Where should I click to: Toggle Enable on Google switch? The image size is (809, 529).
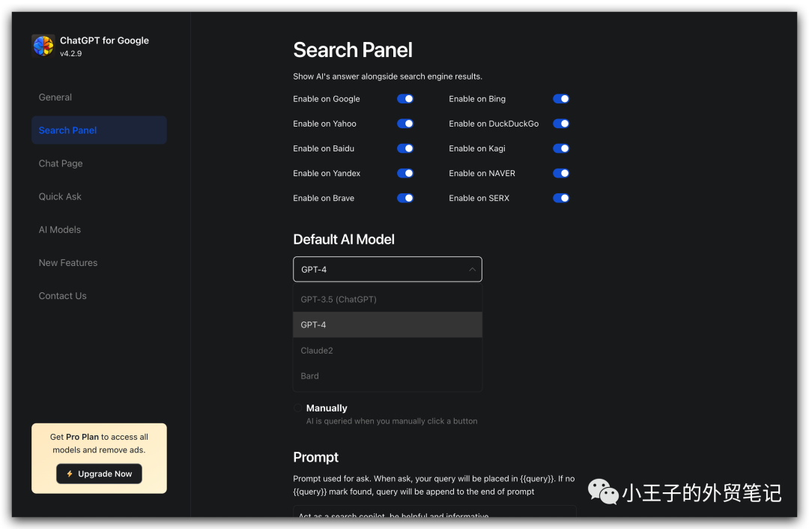(x=405, y=99)
